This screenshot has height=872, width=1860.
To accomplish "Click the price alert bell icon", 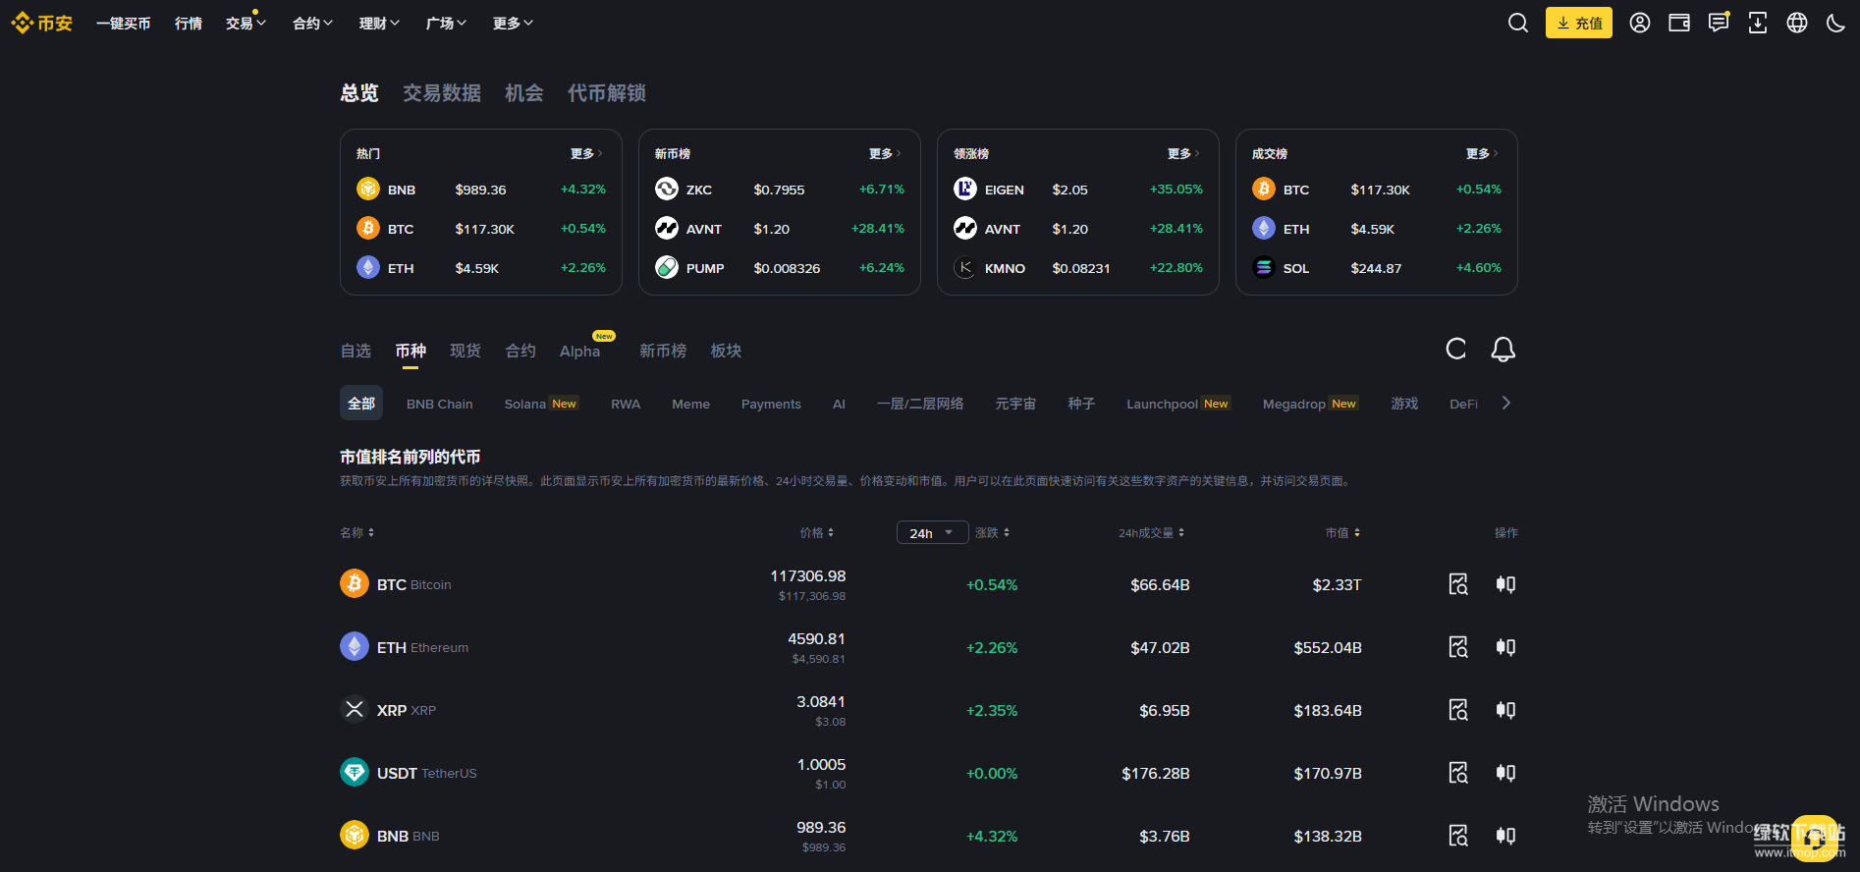I will pyautogui.click(x=1504, y=349).
